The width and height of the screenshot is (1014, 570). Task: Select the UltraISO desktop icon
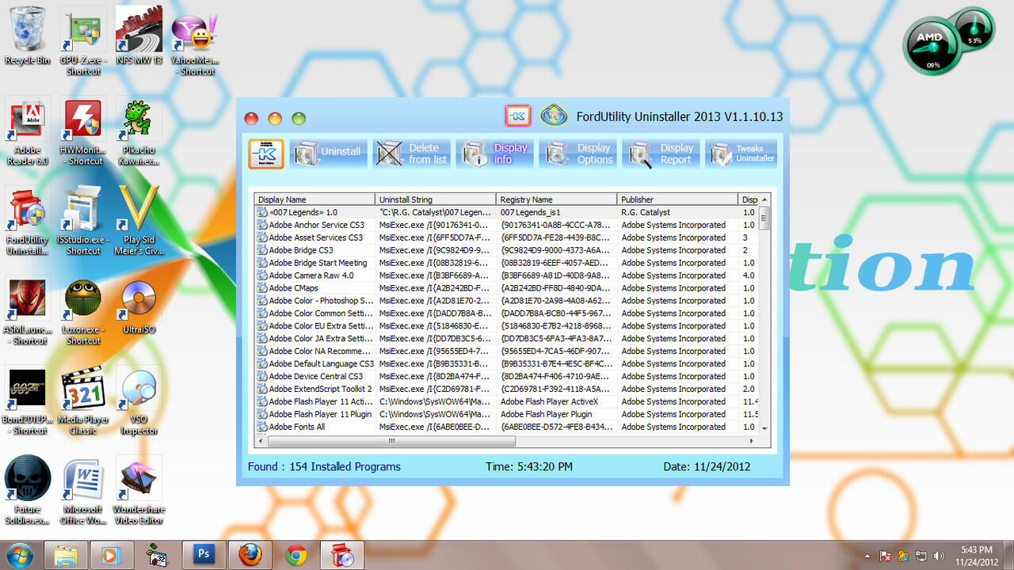pos(139,306)
